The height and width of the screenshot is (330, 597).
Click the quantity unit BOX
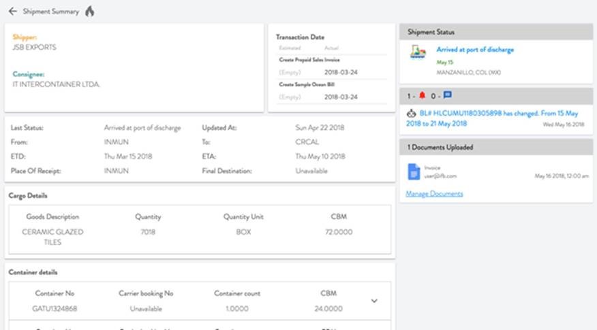coord(243,232)
